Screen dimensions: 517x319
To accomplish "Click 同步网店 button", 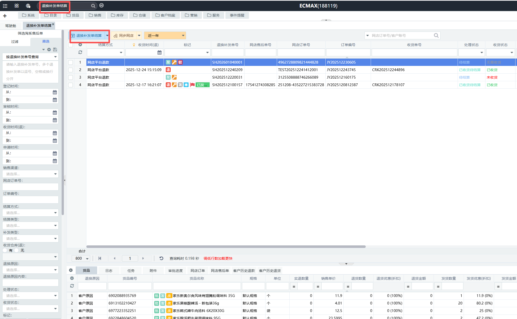I will pyautogui.click(x=124, y=36).
